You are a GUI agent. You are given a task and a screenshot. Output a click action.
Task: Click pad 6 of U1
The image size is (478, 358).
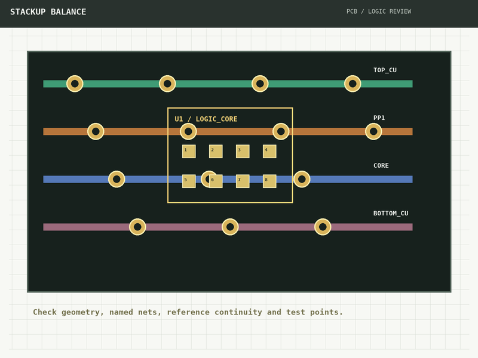pos(216,181)
